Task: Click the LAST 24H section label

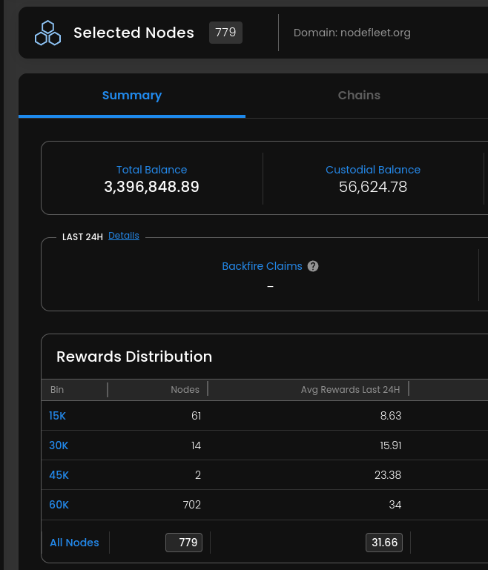Action: (82, 237)
